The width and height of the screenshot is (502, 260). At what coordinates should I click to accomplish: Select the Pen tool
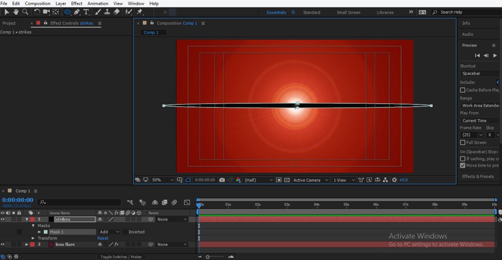[x=76, y=12]
